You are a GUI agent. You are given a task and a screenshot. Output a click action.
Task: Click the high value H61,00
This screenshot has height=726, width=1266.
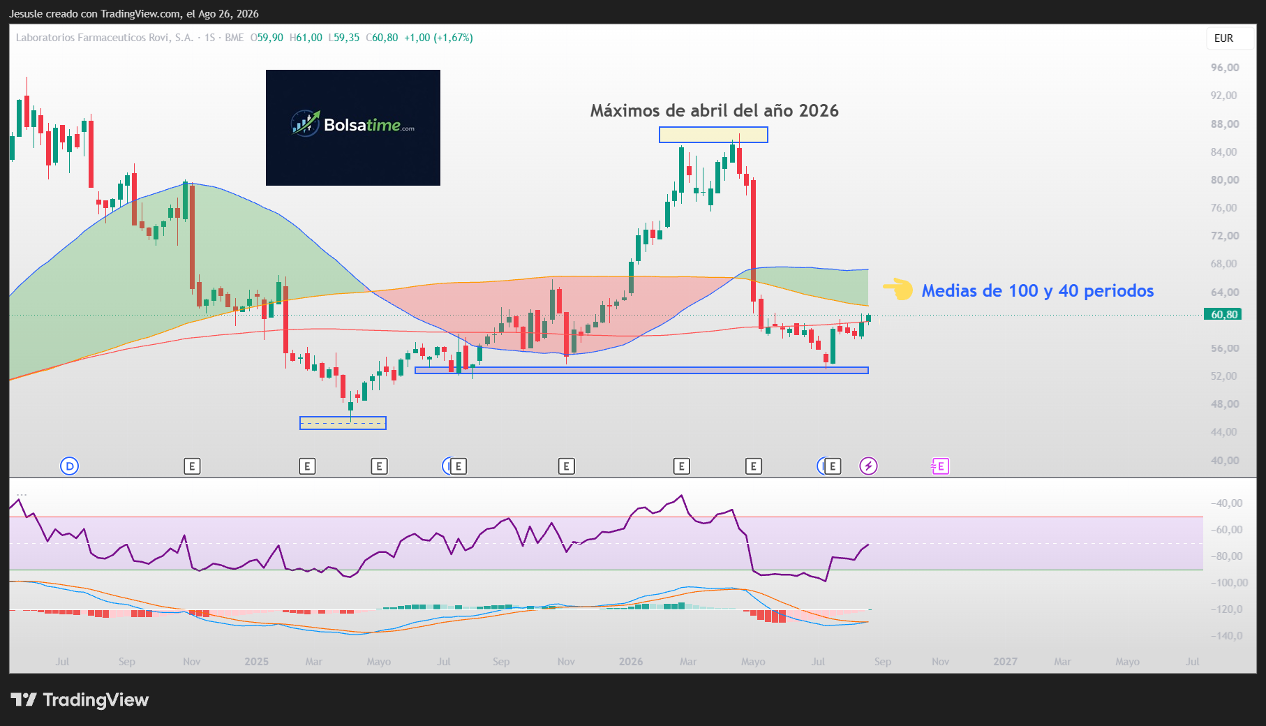coord(306,38)
